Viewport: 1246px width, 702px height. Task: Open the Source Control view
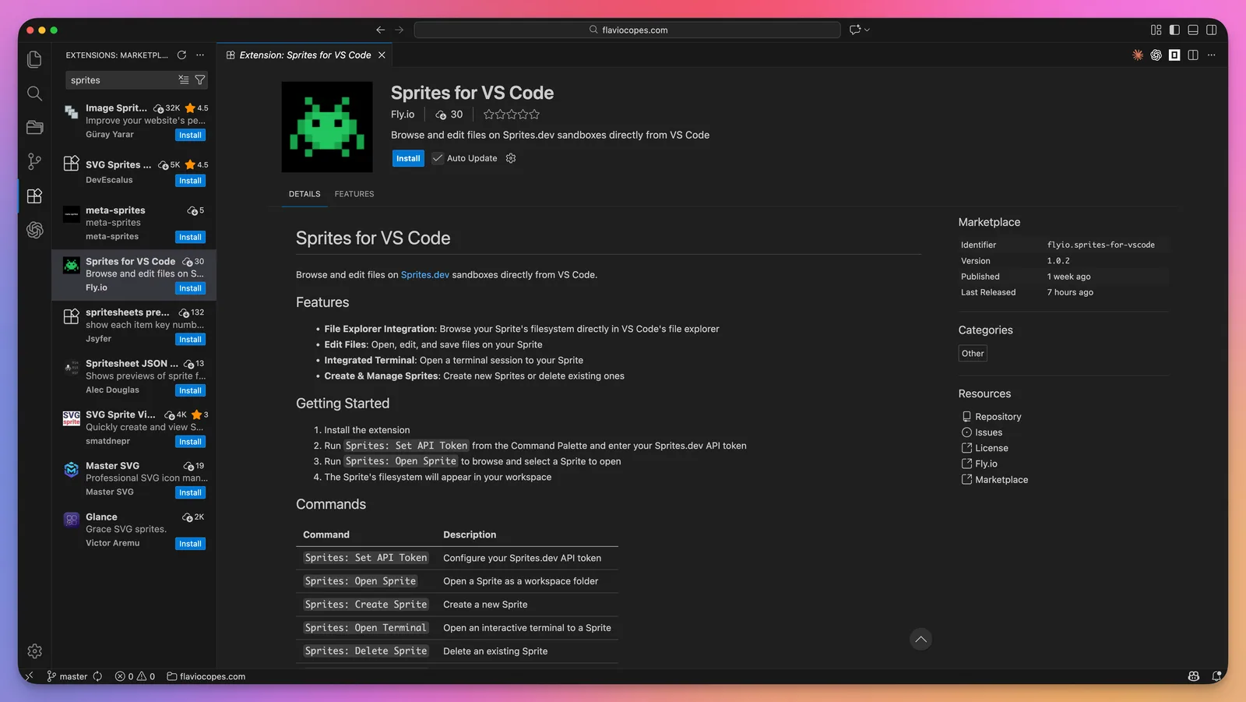[x=34, y=161]
